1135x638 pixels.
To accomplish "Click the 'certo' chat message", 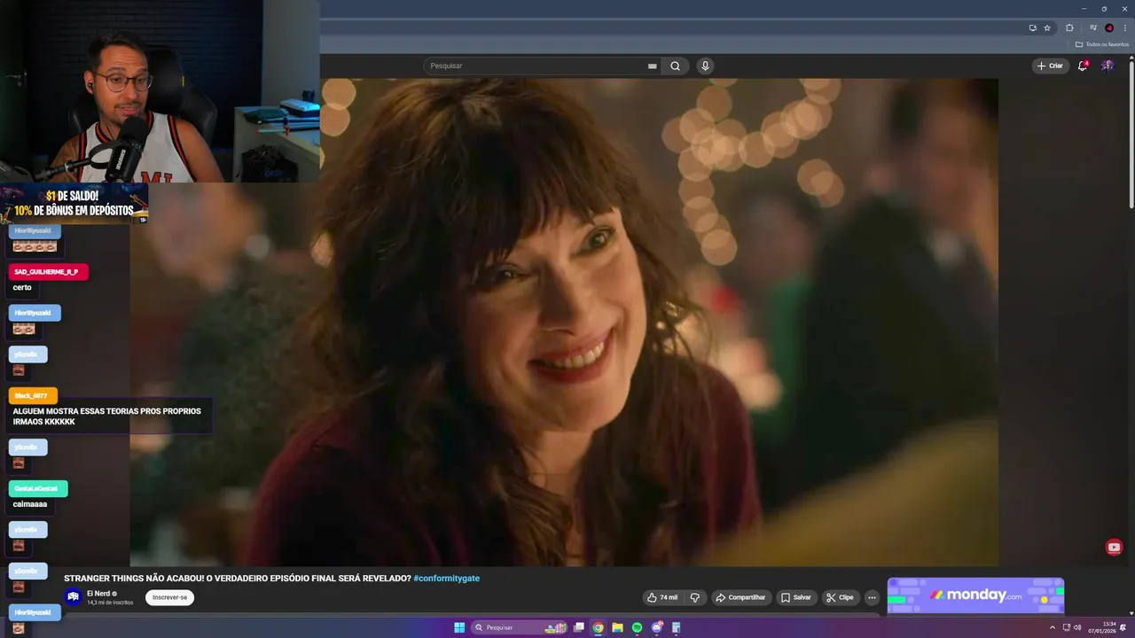I will 22,287.
